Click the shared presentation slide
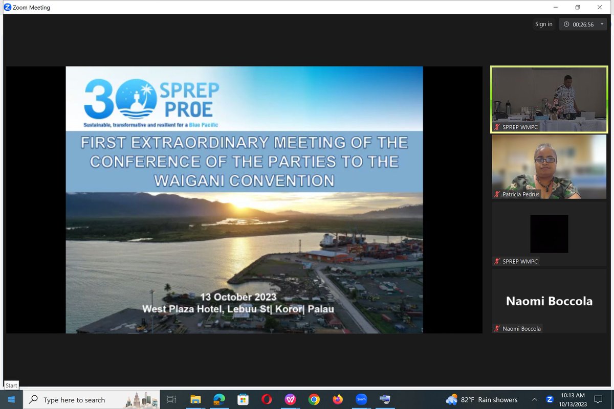 [x=244, y=200]
